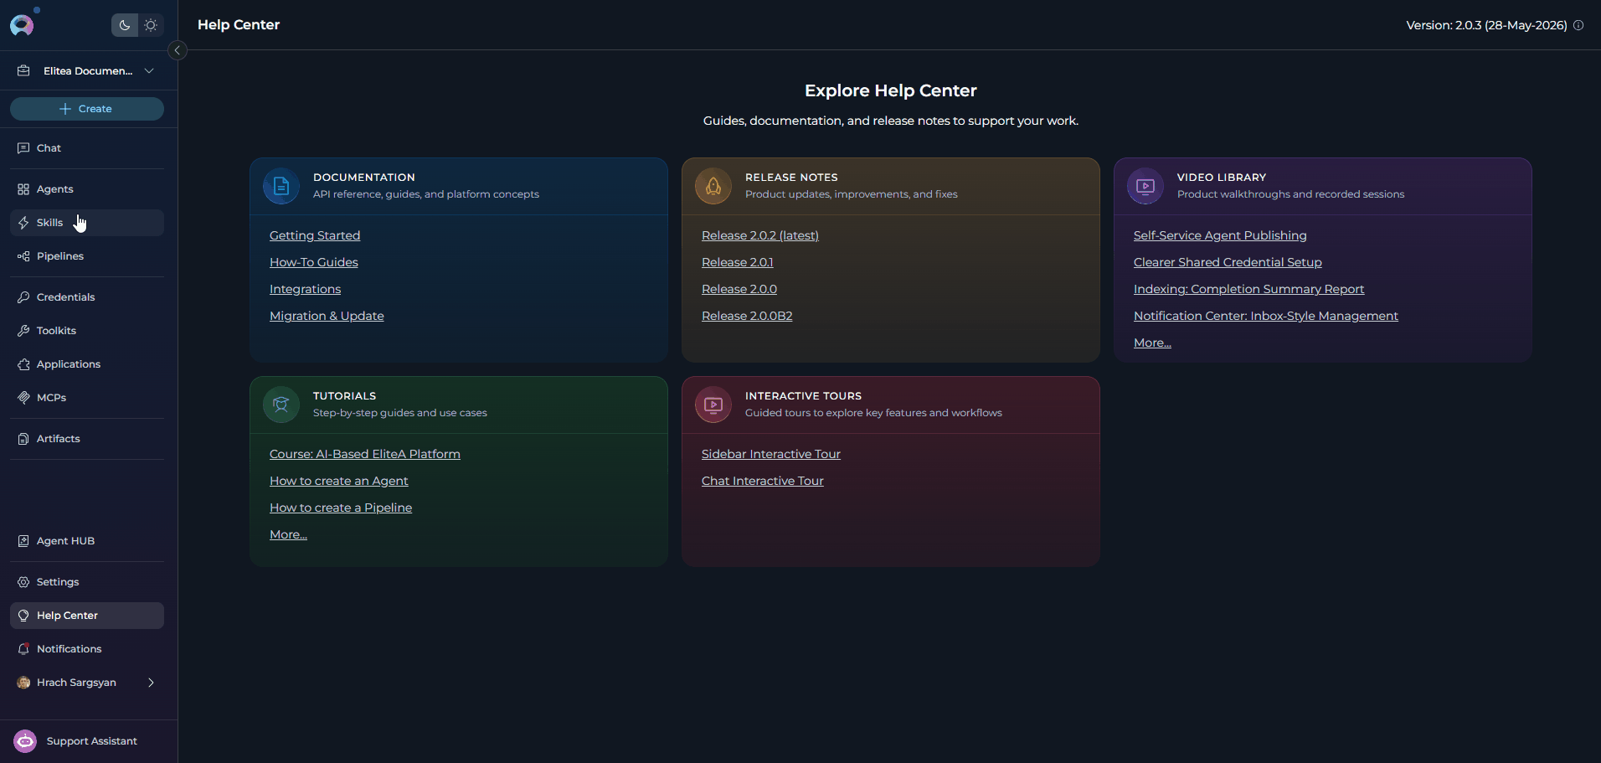Open How to create an Agent tutorial
Screen dimensions: 1601x763
[339, 482]
